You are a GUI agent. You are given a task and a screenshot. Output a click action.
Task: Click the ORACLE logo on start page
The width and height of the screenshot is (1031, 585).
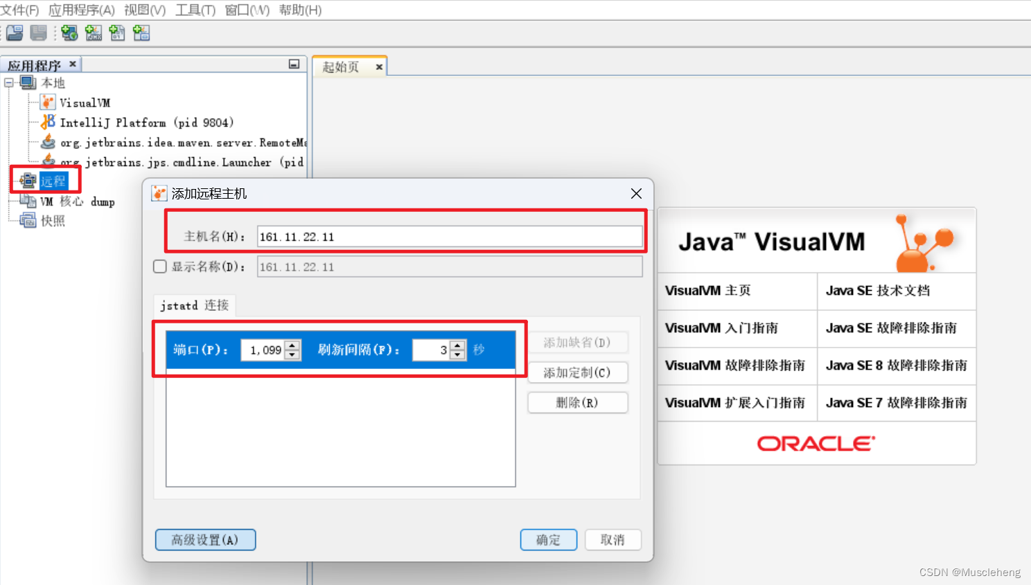coord(815,442)
